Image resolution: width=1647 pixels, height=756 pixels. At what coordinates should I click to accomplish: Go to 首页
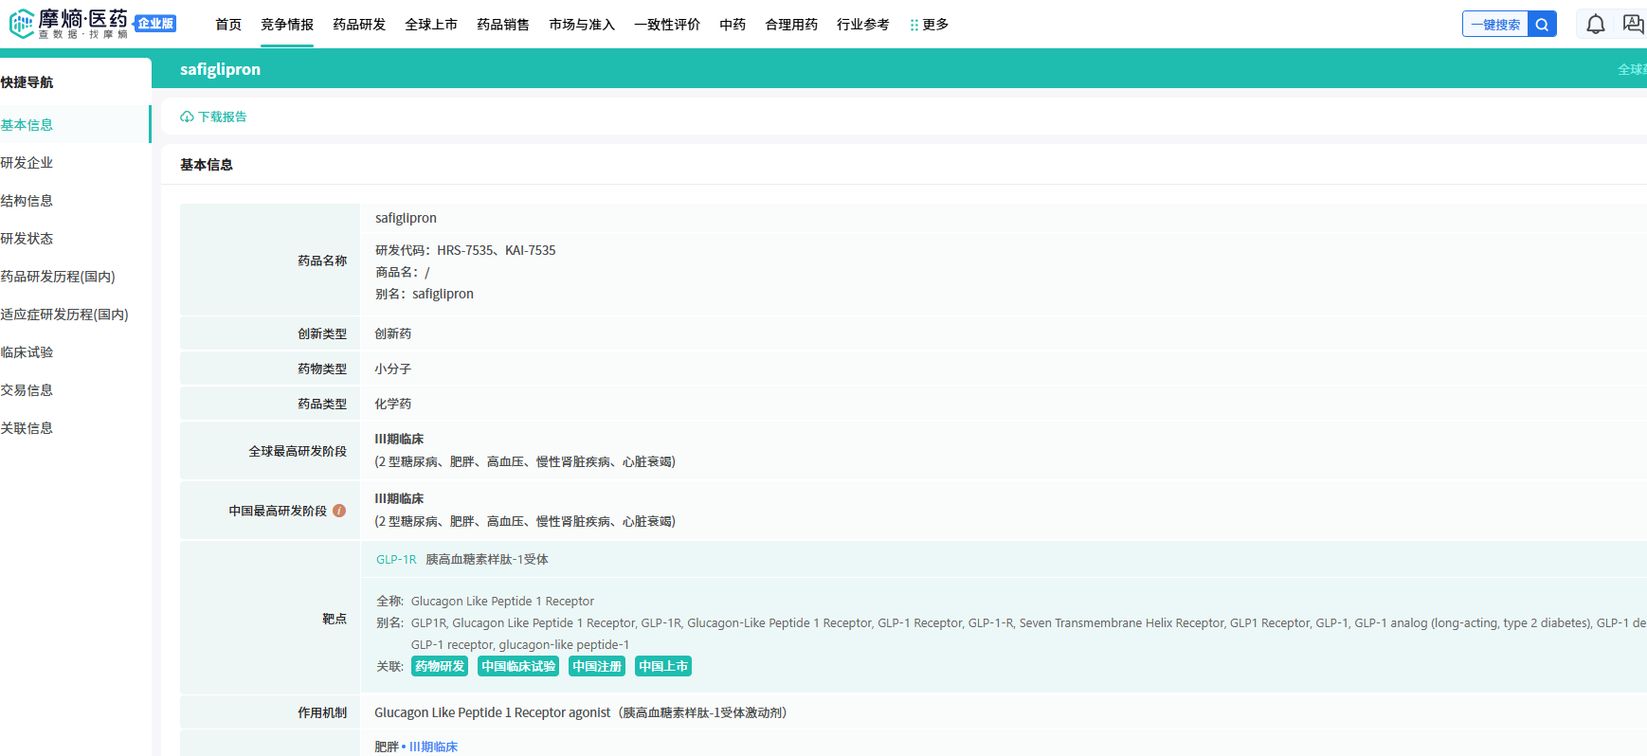click(x=228, y=25)
